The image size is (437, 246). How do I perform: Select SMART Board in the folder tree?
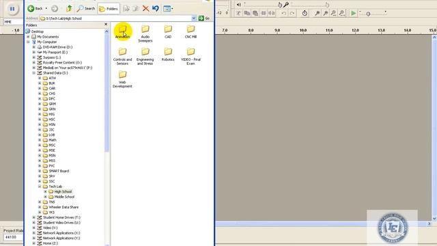point(59,171)
